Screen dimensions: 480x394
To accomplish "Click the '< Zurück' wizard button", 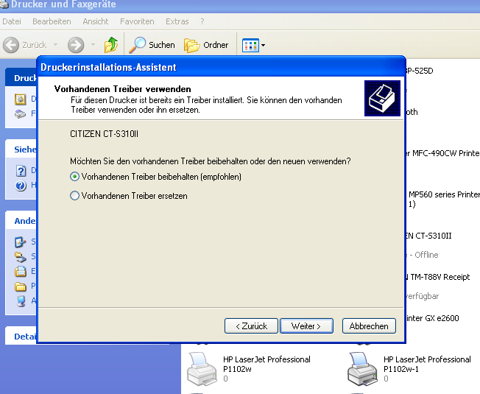I will 251,326.
